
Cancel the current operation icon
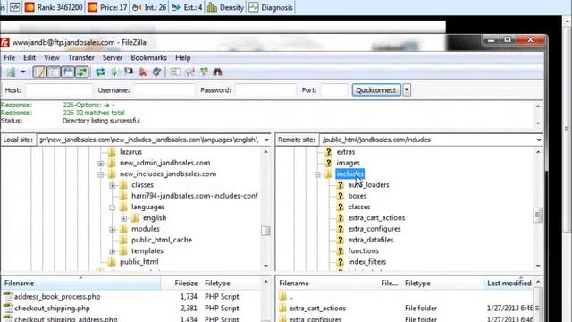[x=129, y=72]
